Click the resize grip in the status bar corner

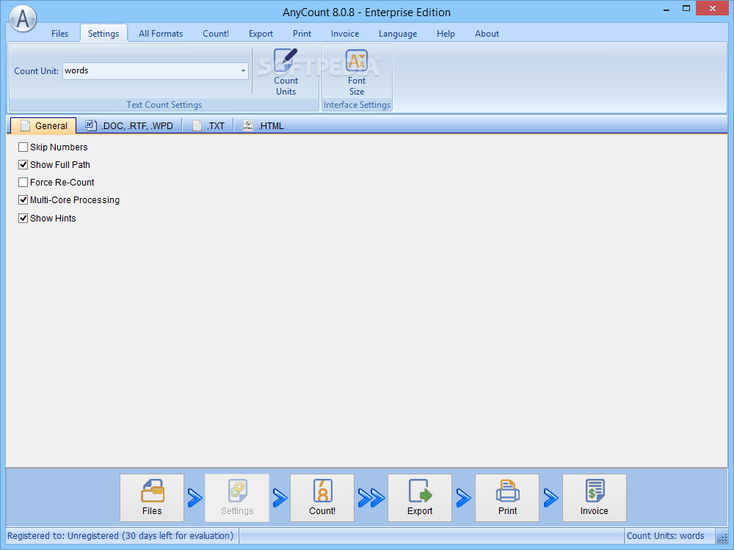(x=723, y=538)
